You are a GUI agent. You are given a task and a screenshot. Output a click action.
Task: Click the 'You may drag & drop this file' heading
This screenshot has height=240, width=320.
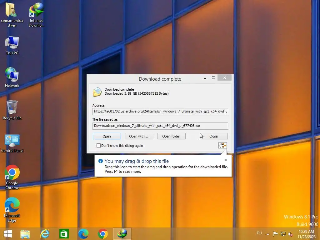point(137,161)
